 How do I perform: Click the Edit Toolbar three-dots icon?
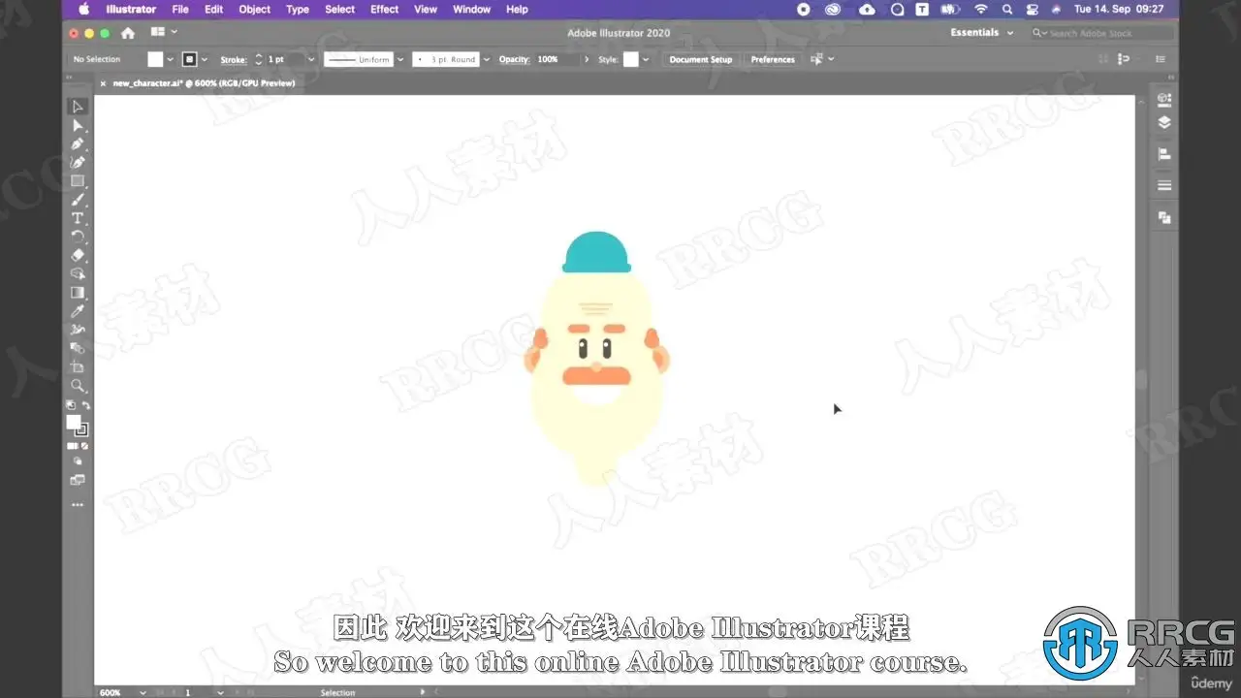(x=78, y=505)
